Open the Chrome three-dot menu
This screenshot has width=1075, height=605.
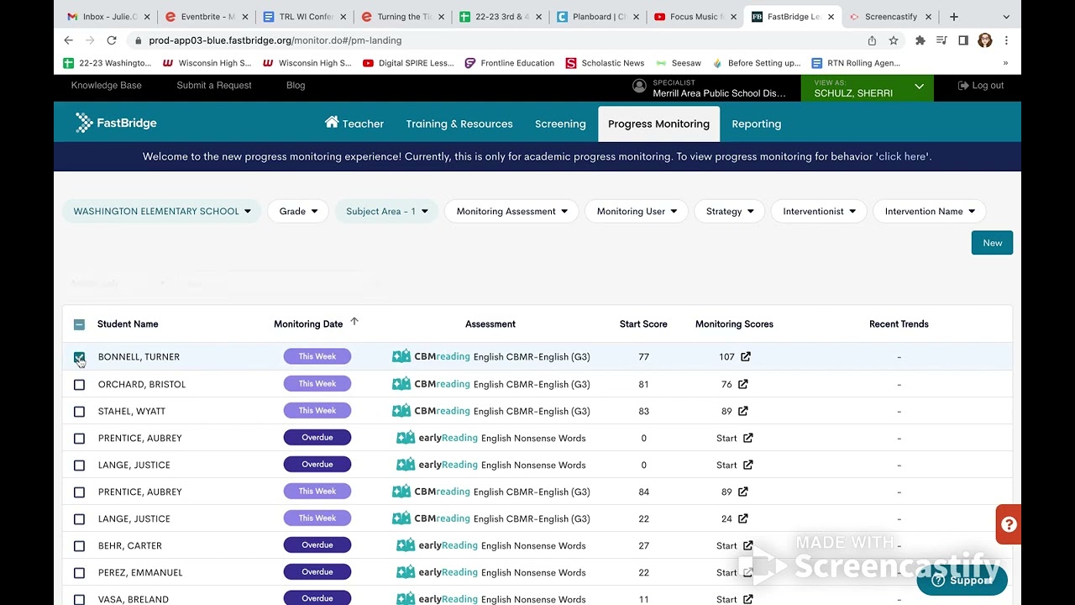click(x=1006, y=40)
